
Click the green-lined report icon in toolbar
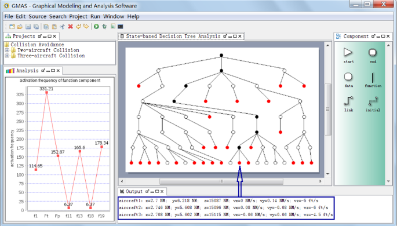tap(113, 26)
